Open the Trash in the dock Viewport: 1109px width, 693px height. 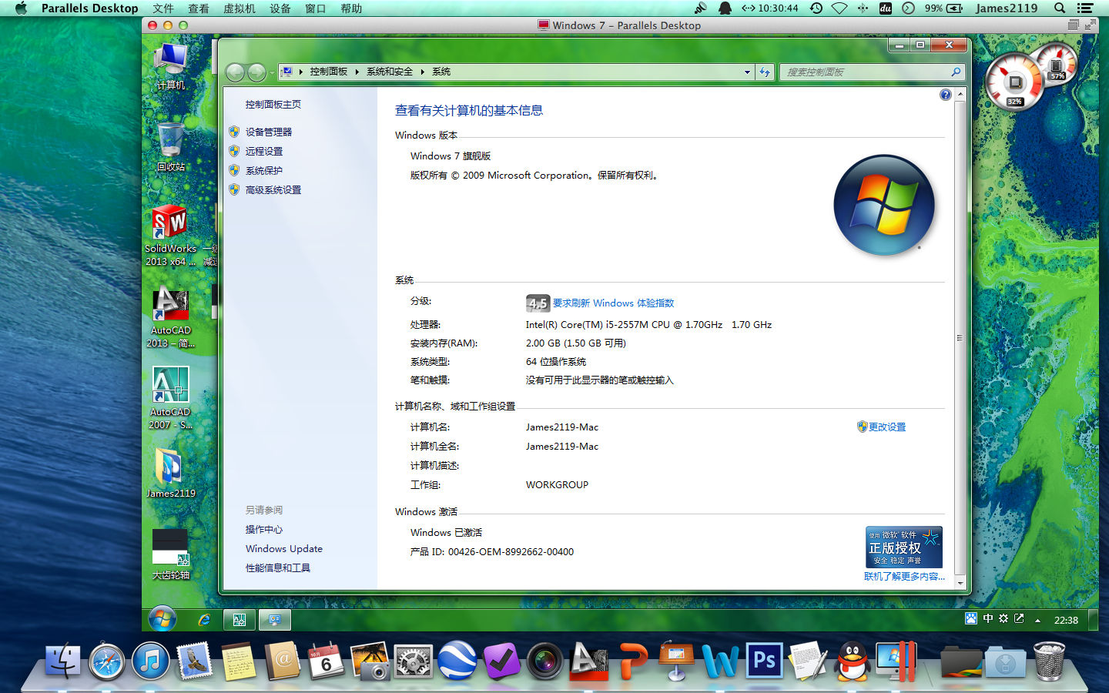(x=1049, y=661)
